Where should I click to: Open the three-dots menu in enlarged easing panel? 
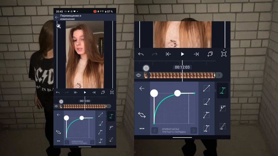click(142, 129)
